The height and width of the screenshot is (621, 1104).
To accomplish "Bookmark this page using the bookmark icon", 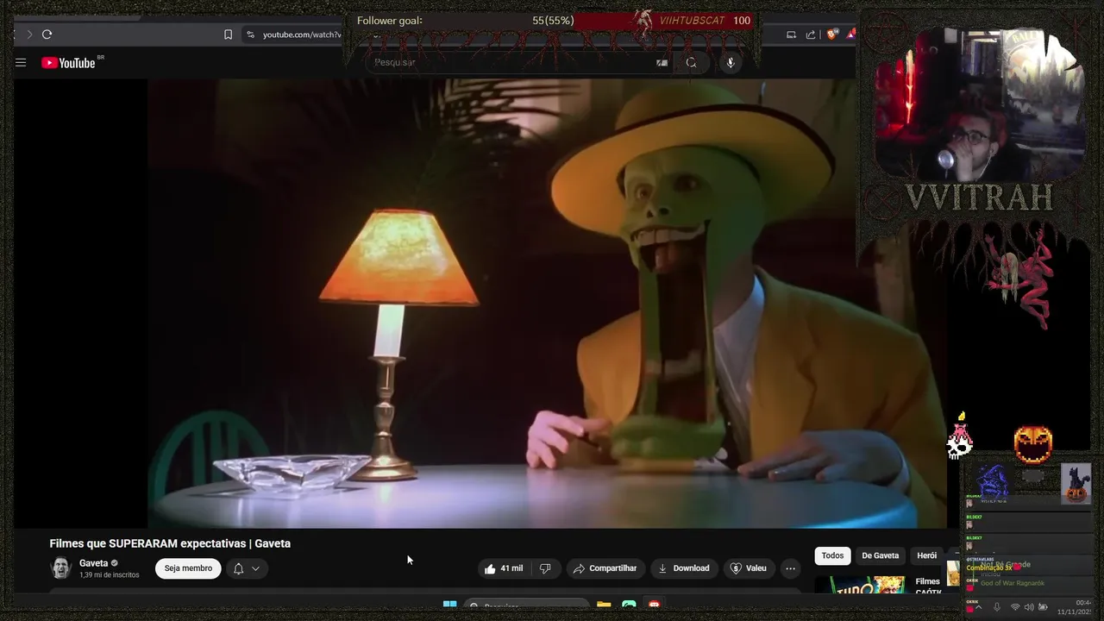I will coord(228,34).
